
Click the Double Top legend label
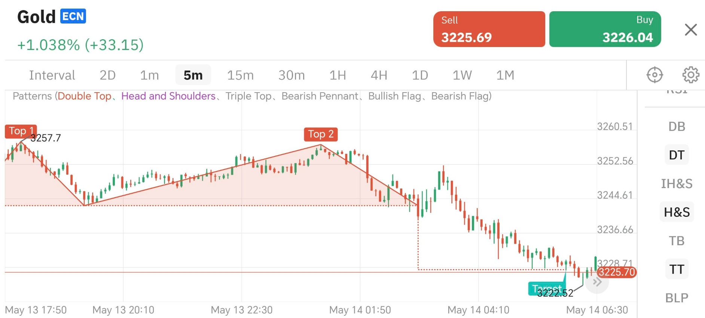click(84, 96)
